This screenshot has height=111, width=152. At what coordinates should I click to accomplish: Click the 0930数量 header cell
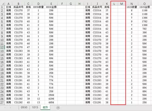tap(38, 7)
